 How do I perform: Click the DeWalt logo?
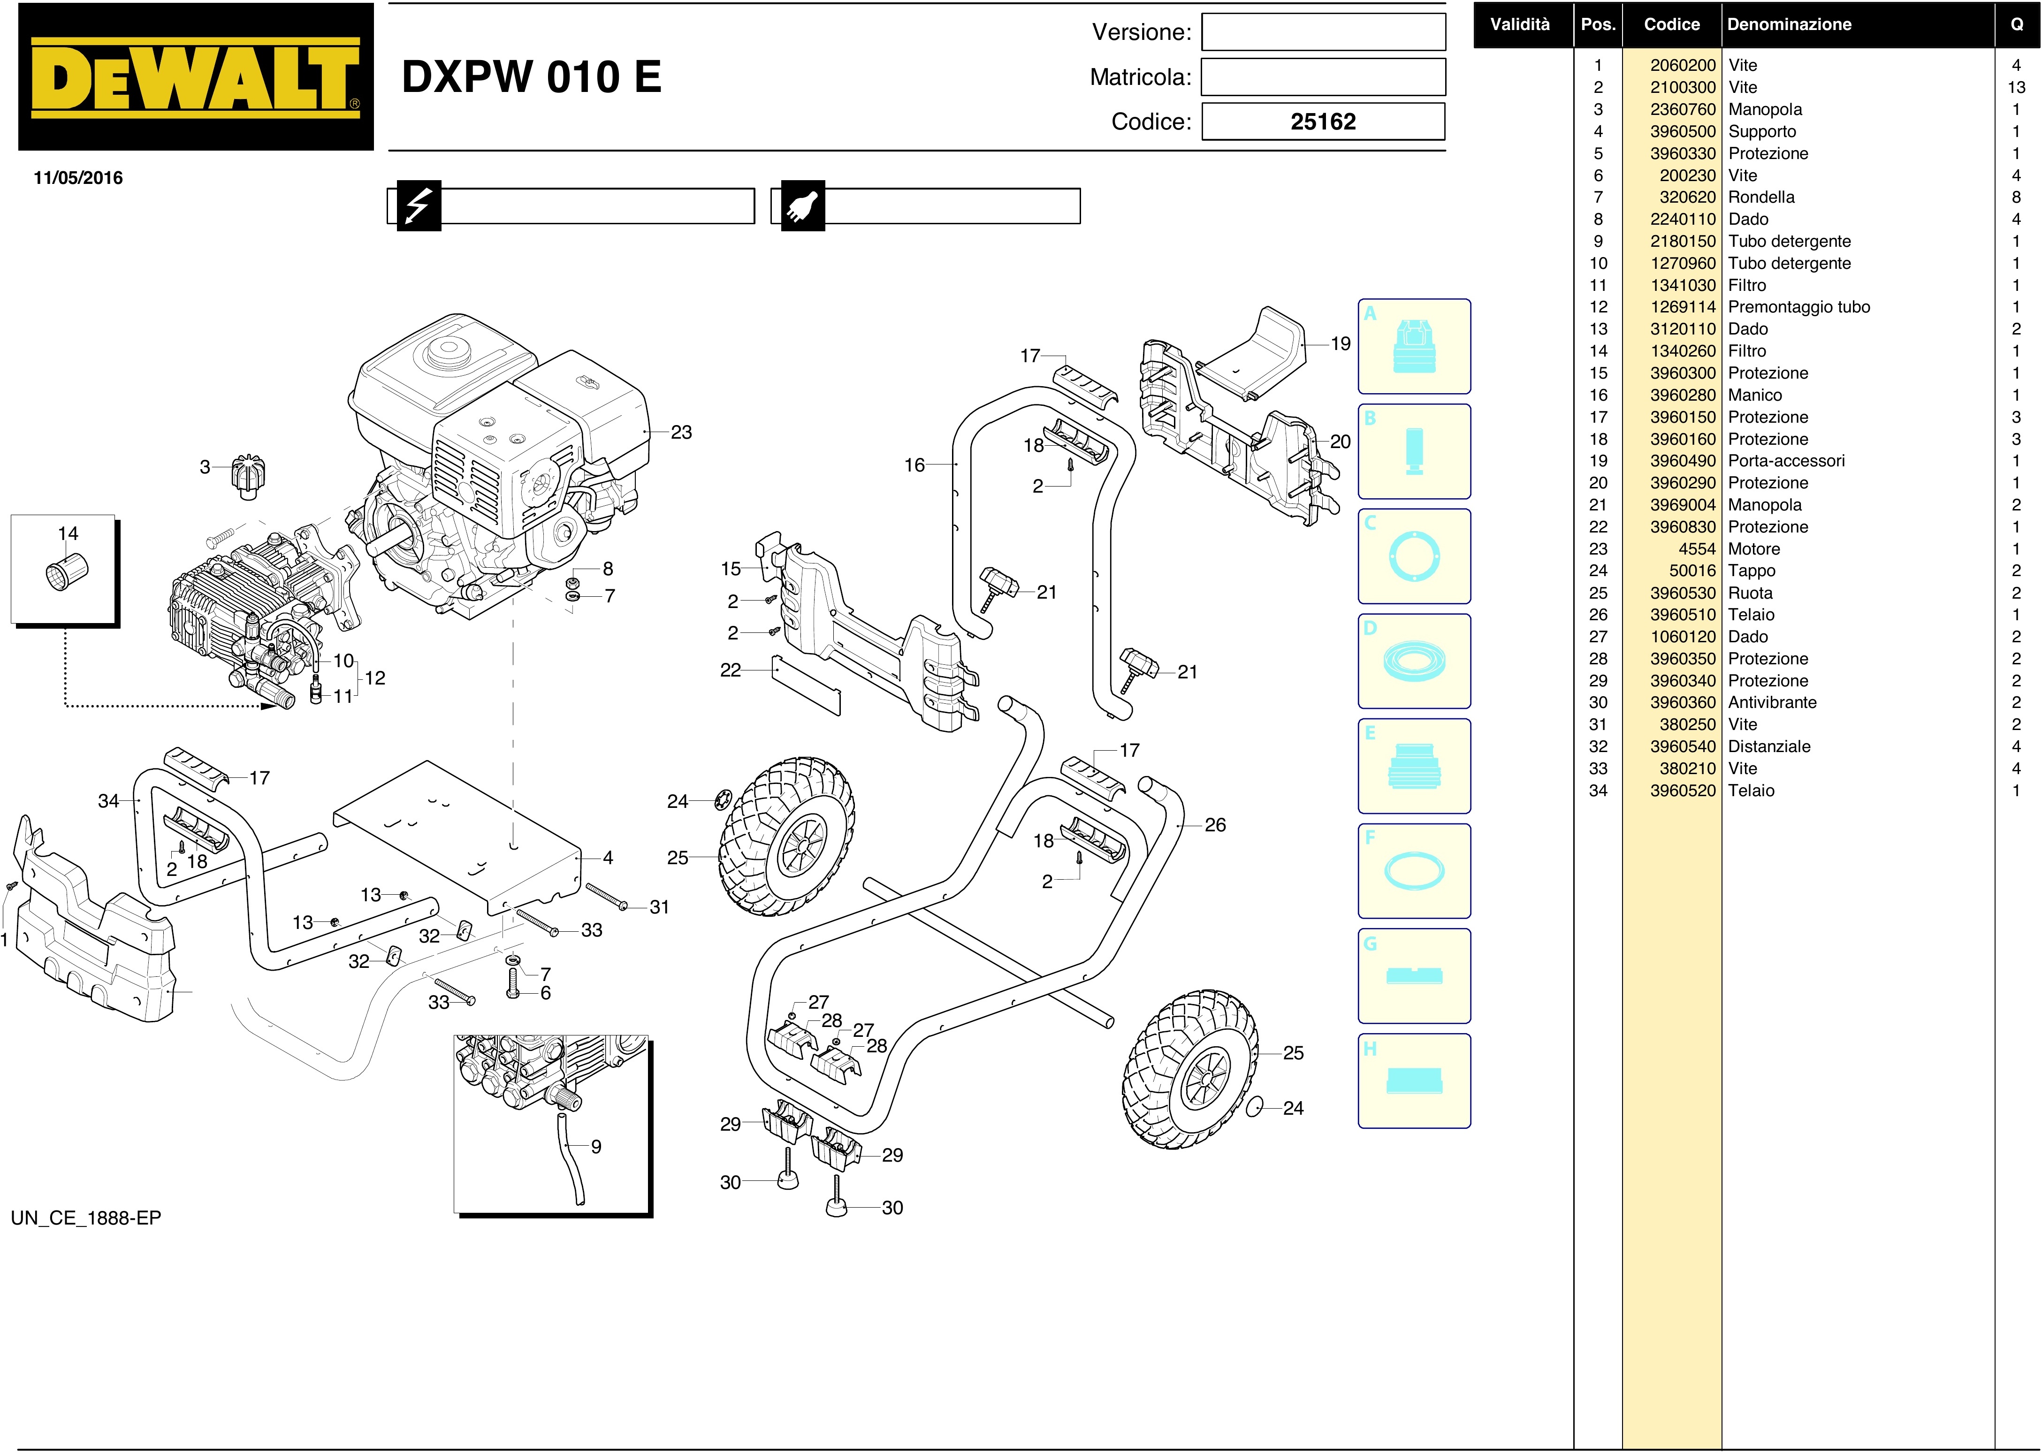point(195,77)
